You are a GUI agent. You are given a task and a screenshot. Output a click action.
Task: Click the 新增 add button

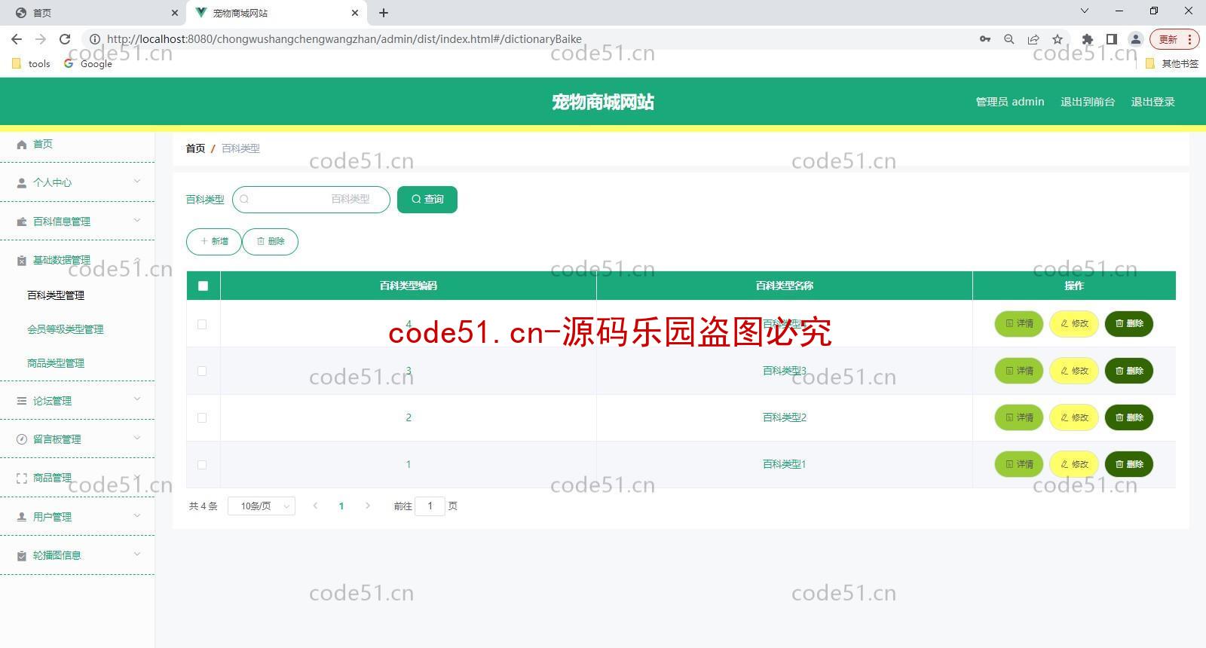pos(214,242)
